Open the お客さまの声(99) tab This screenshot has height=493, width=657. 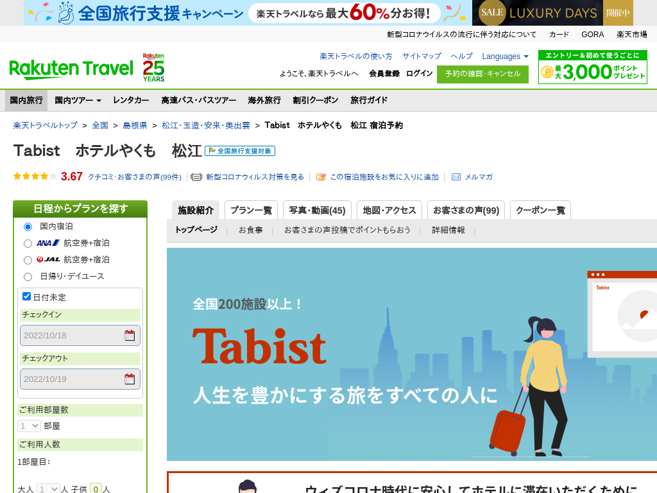click(x=466, y=210)
